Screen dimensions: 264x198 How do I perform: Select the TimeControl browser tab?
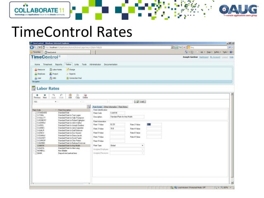point(67,52)
